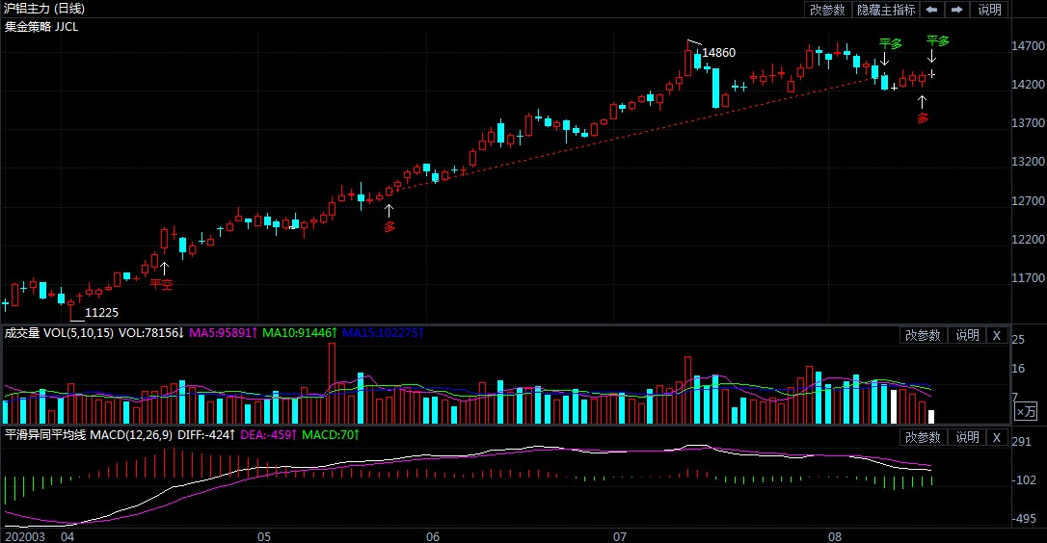Click the 成交量 VOL(5,10,15) indicator title
Viewport: 1047px width, 543px height.
tap(59, 333)
